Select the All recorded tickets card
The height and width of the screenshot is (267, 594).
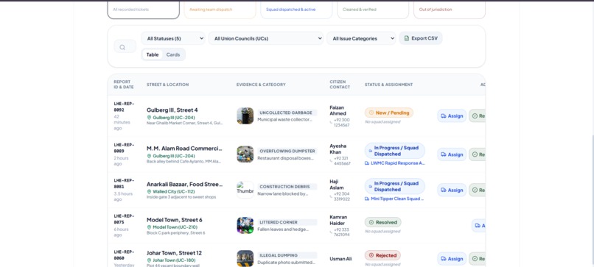point(143,10)
